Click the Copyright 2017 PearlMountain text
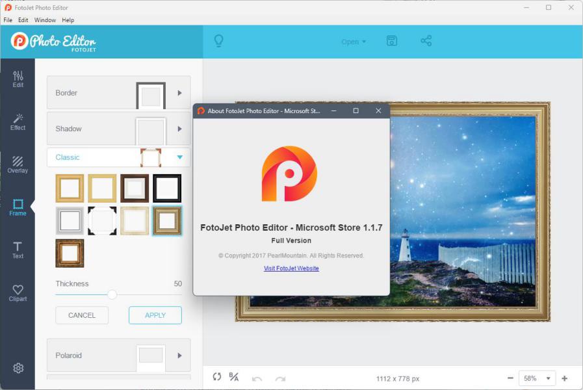The width and height of the screenshot is (583, 390). [291, 255]
